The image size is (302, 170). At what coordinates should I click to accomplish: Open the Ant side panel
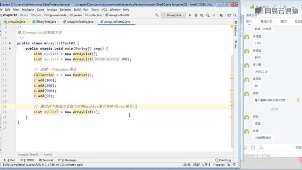click(235, 44)
